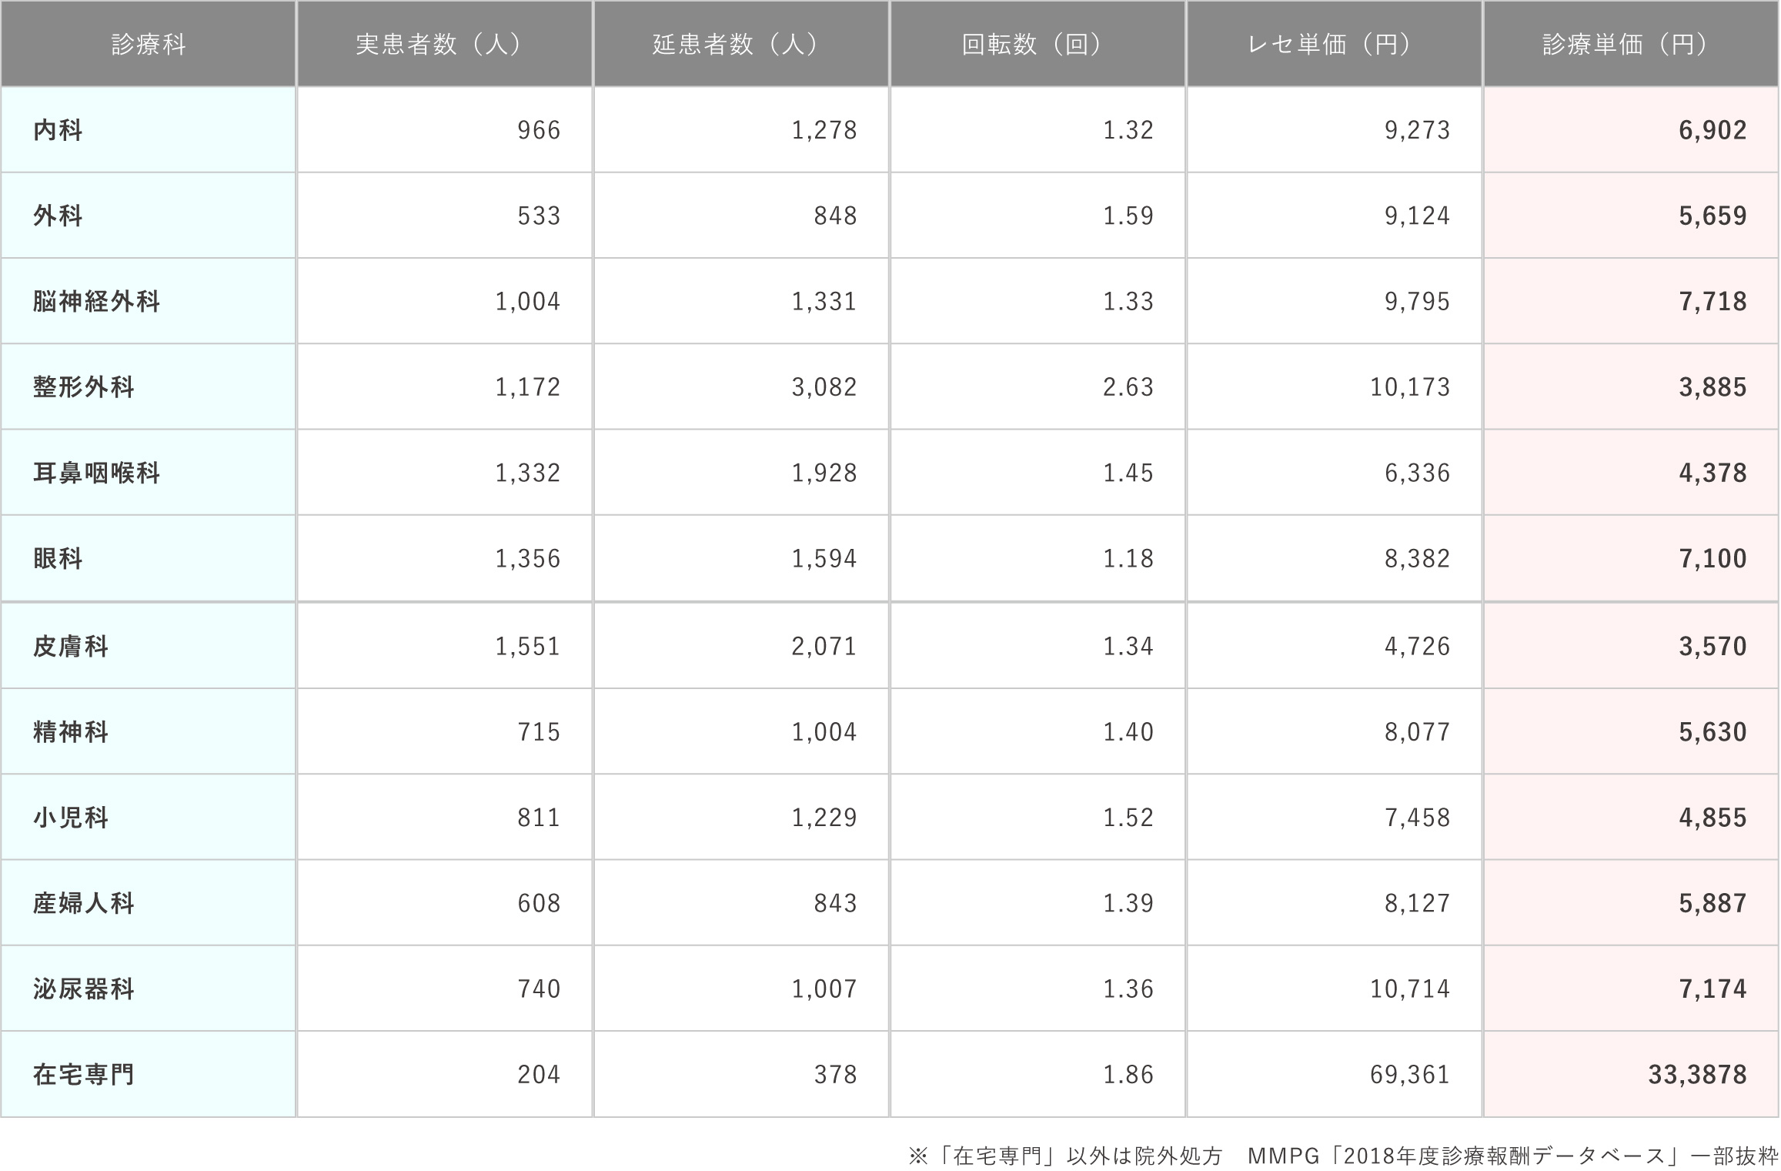Select the 脳神経外科 row label
This screenshot has height=1171, width=1781.
[x=96, y=301]
